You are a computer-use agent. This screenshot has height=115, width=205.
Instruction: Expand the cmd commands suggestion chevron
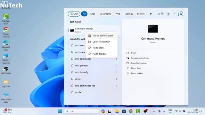117,59
